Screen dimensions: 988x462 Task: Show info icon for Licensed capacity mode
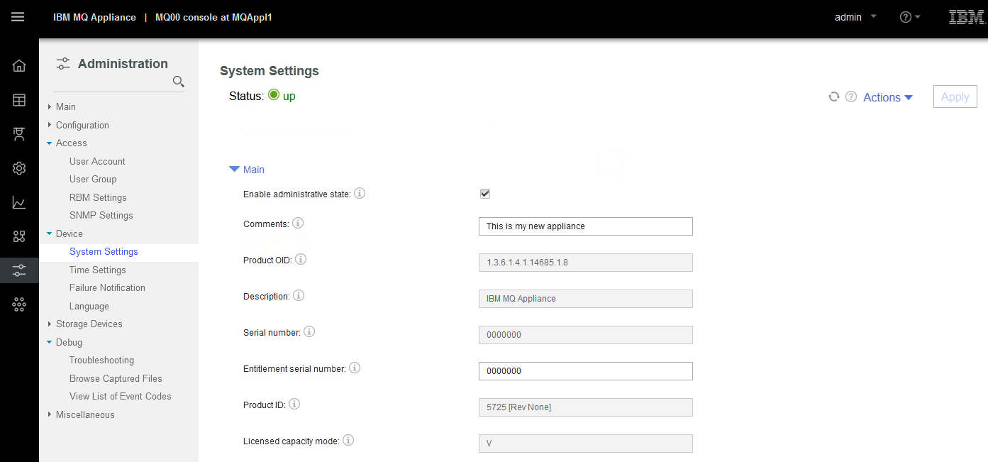tap(348, 440)
